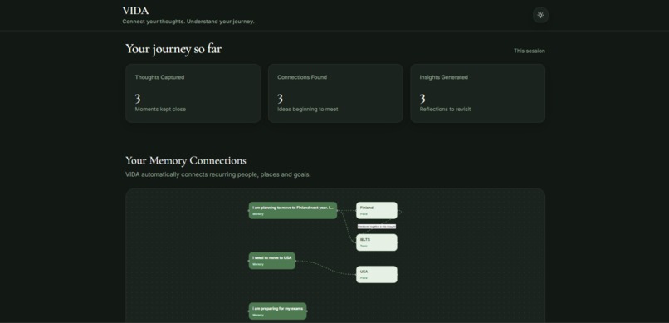The image size is (669, 323).
Task: Click the 'Reflections to revisit' caption
Action: [x=446, y=110]
